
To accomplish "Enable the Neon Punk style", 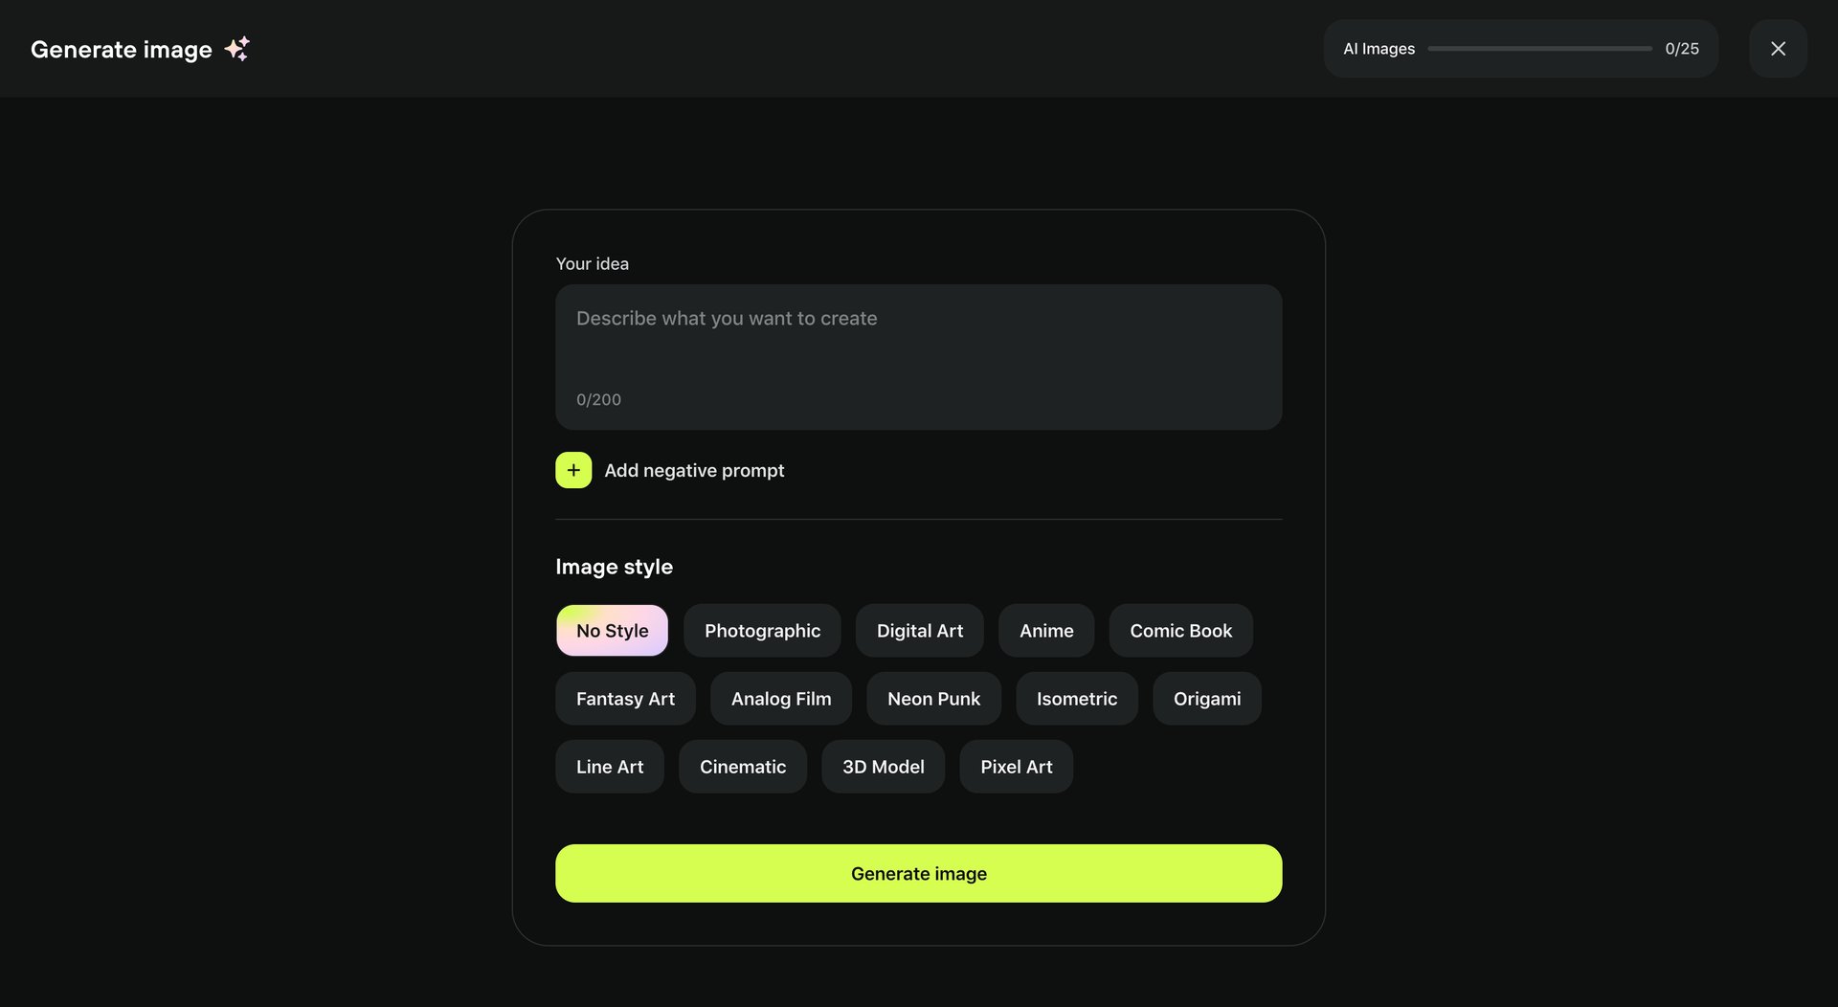I will [x=933, y=699].
